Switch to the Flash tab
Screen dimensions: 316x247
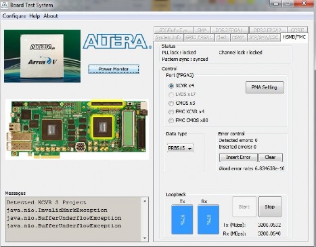pos(222,37)
